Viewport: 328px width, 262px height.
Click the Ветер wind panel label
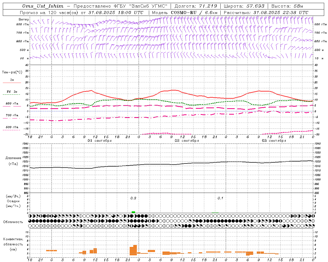coord(24,19)
